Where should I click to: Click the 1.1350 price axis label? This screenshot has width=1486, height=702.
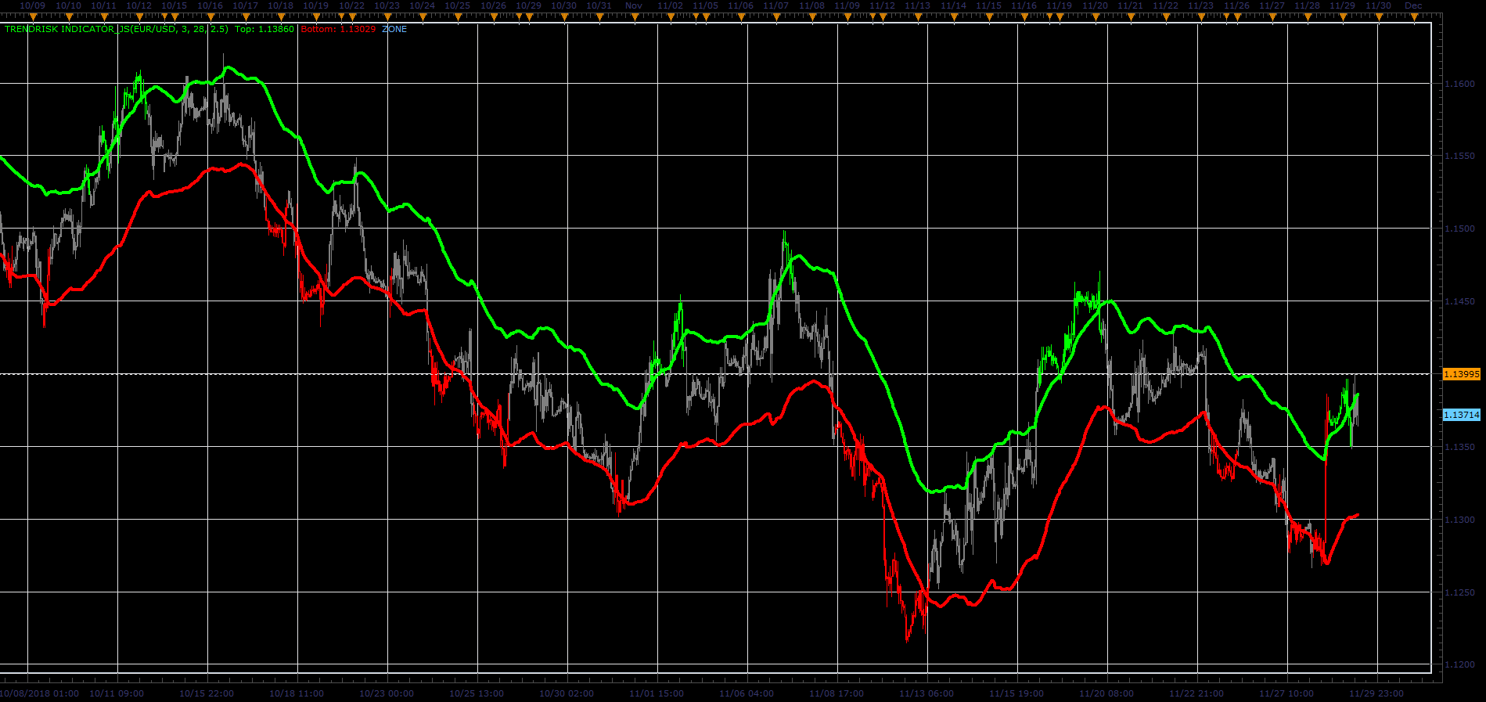[x=1459, y=447]
